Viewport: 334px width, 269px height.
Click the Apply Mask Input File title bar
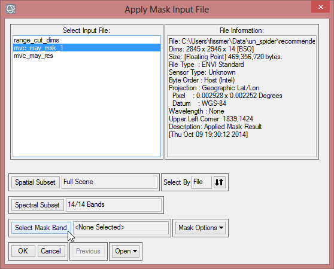167,10
